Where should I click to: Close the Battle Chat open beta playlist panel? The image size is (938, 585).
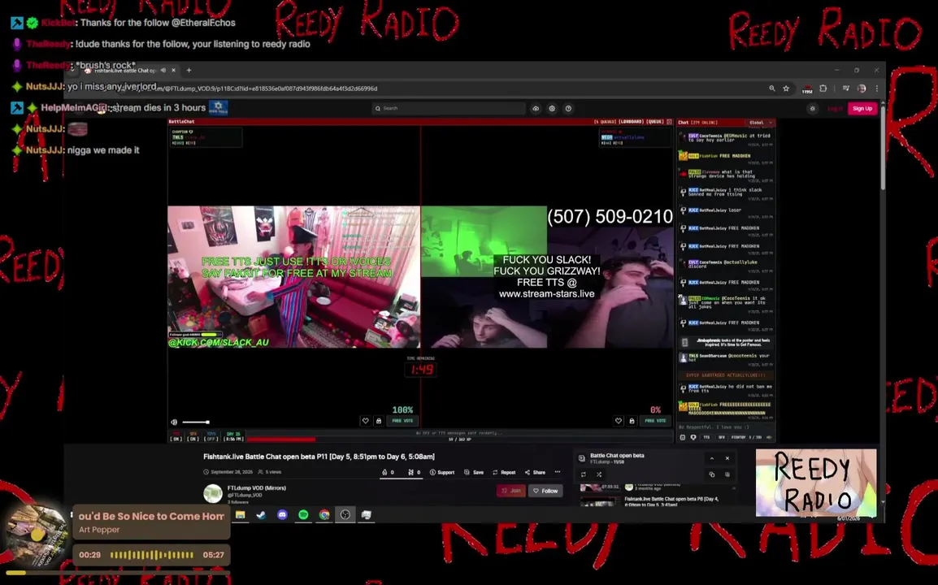[727, 458]
